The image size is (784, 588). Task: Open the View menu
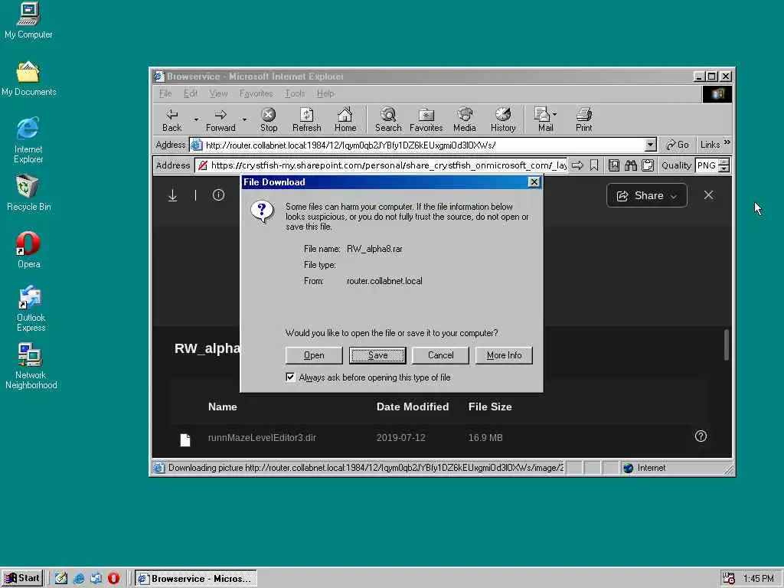pyautogui.click(x=218, y=93)
